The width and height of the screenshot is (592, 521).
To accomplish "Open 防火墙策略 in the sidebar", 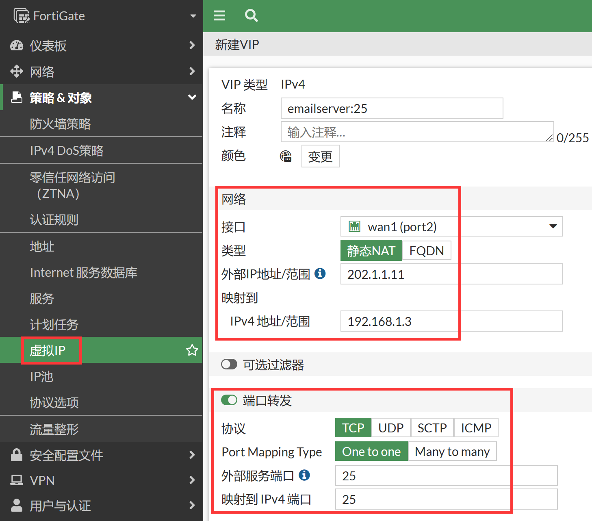I will [60, 124].
